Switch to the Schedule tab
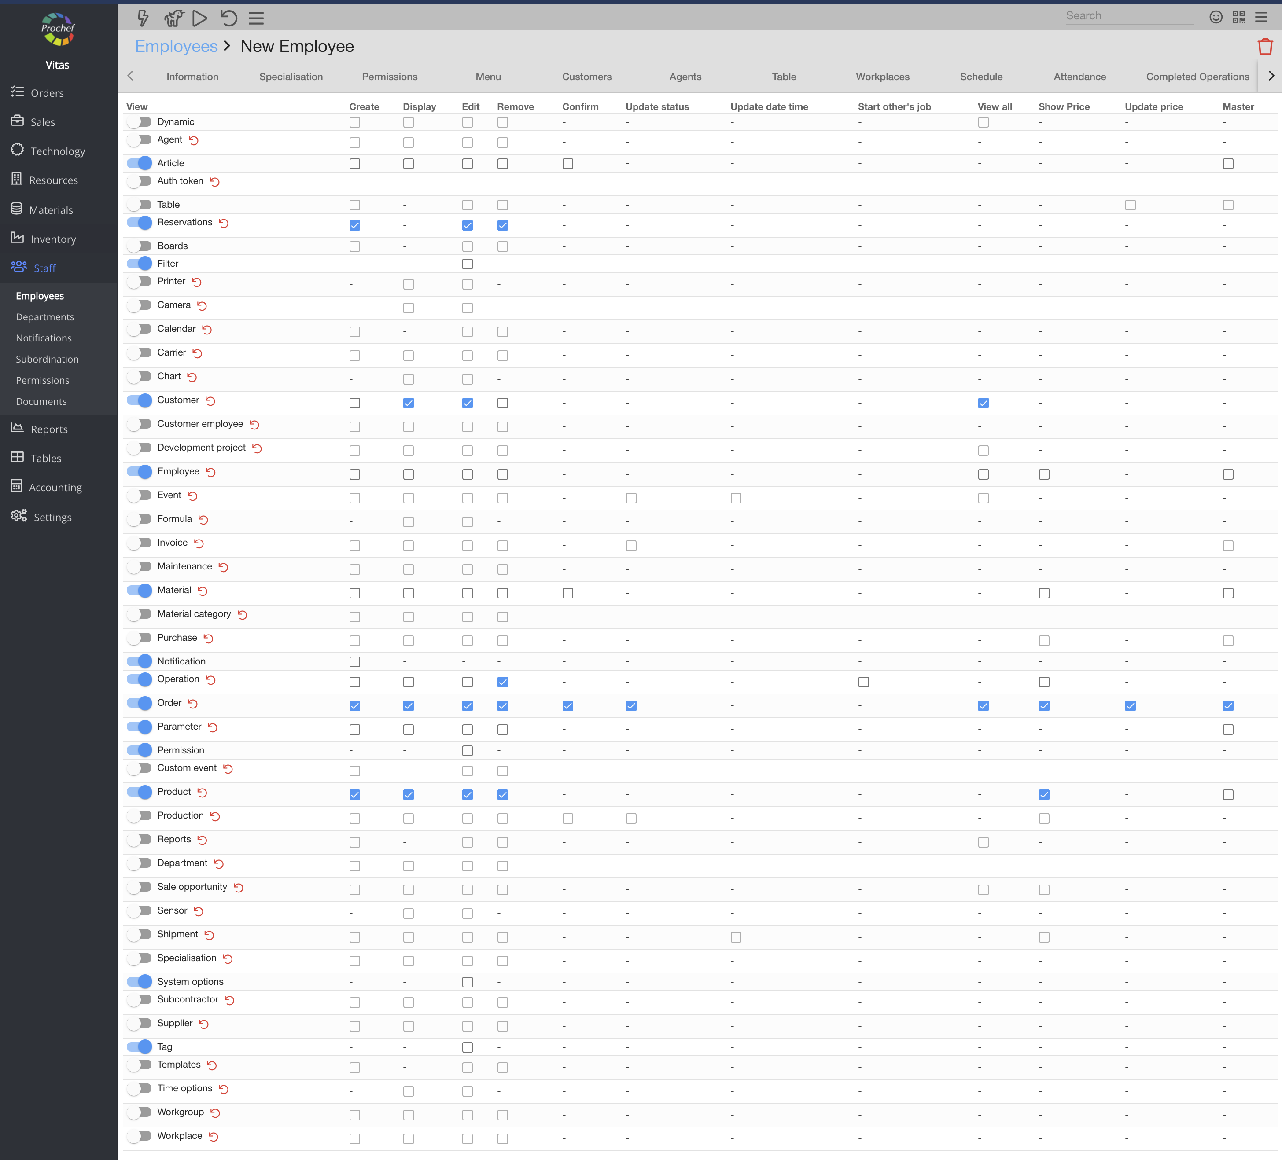The height and width of the screenshot is (1160, 1282). coord(980,77)
